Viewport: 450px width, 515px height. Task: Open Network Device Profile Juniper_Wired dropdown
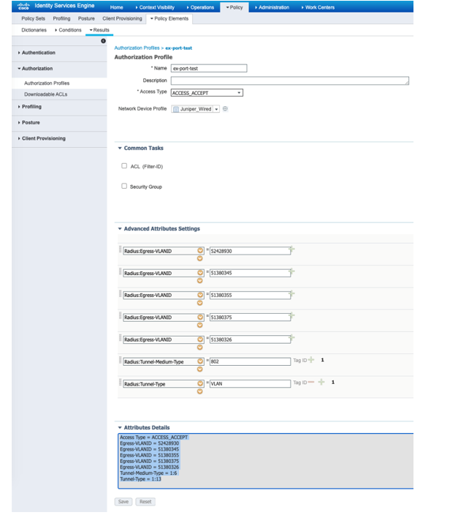(216, 109)
